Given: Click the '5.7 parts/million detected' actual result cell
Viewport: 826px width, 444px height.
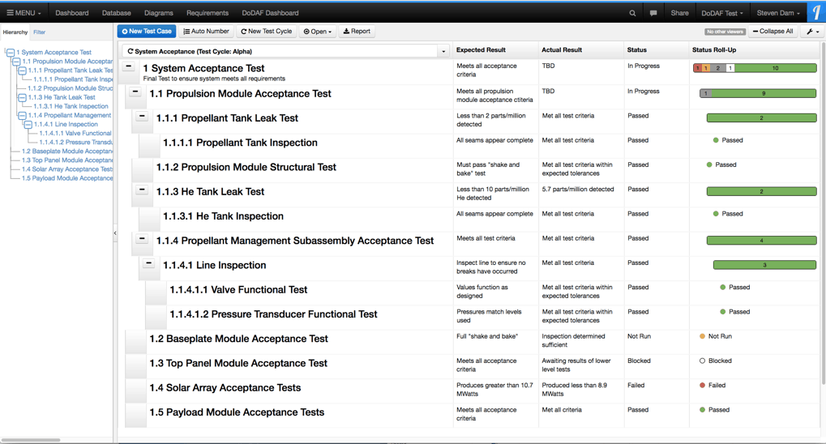Looking at the screenshot, I should (578, 189).
